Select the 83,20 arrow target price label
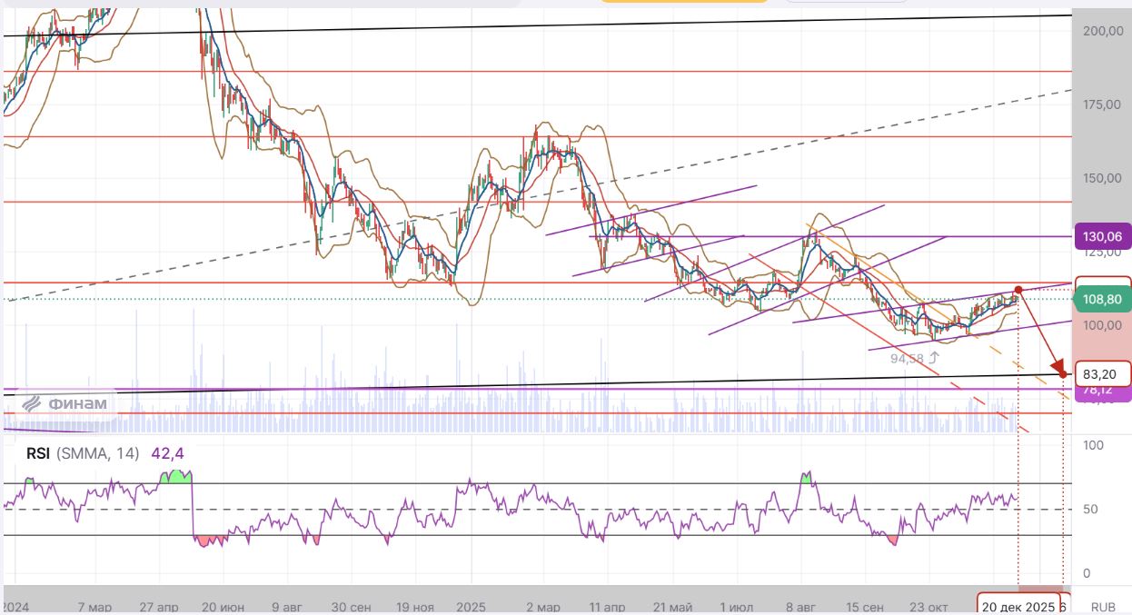Screen dimensions: 1132x615 (x=1103, y=373)
